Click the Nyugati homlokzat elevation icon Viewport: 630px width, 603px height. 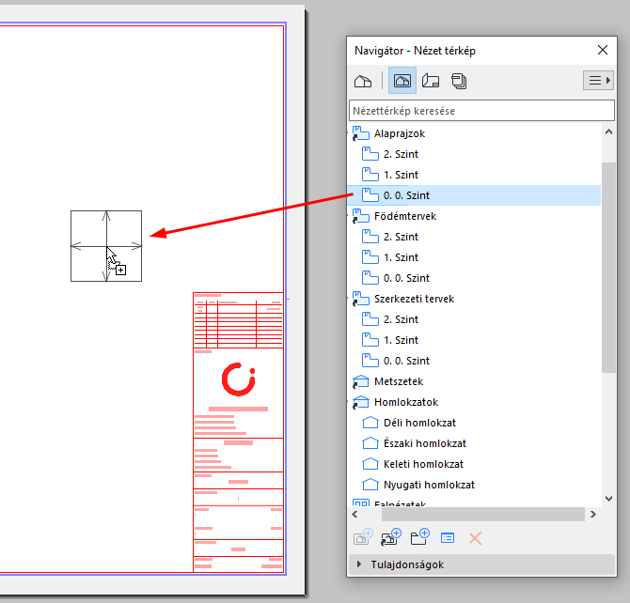coord(370,485)
